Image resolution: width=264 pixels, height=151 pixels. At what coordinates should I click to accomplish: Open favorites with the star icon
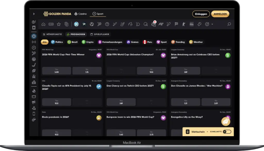point(59,24)
